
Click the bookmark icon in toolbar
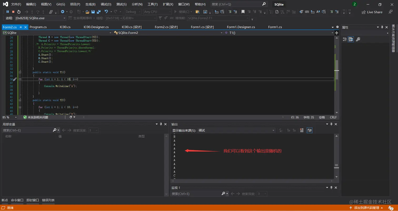[243, 12]
